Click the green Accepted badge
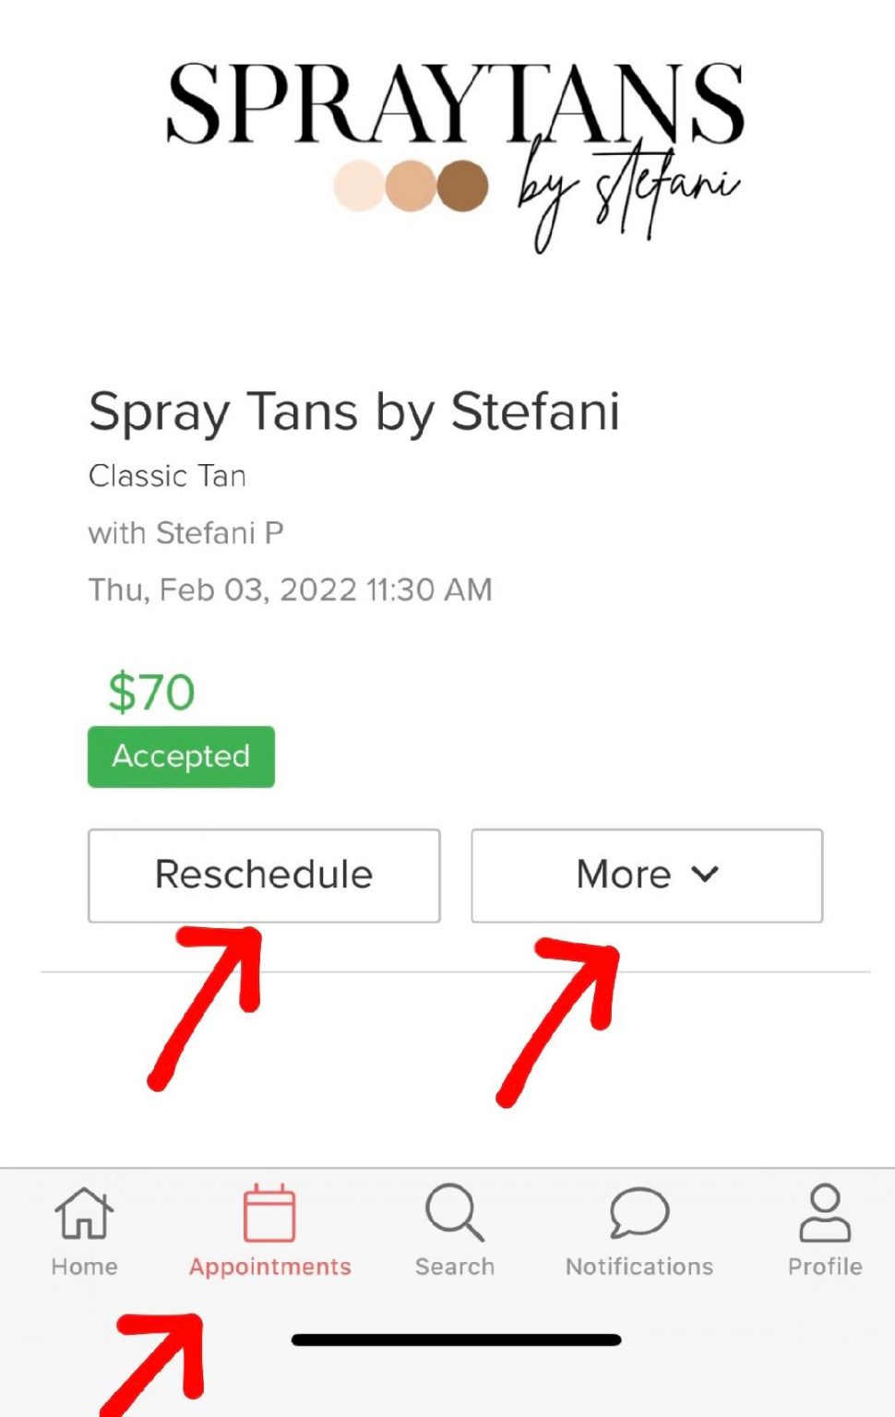 point(181,756)
